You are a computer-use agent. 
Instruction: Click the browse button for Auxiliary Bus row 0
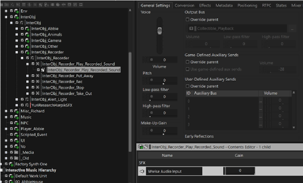point(261,101)
